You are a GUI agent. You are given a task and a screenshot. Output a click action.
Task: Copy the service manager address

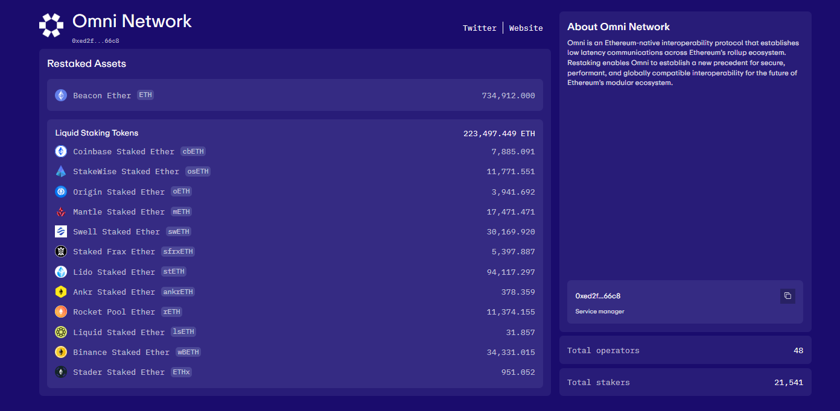pos(787,296)
